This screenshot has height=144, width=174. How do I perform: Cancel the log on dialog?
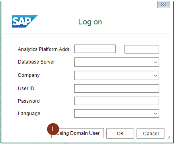[x=150, y=133]
